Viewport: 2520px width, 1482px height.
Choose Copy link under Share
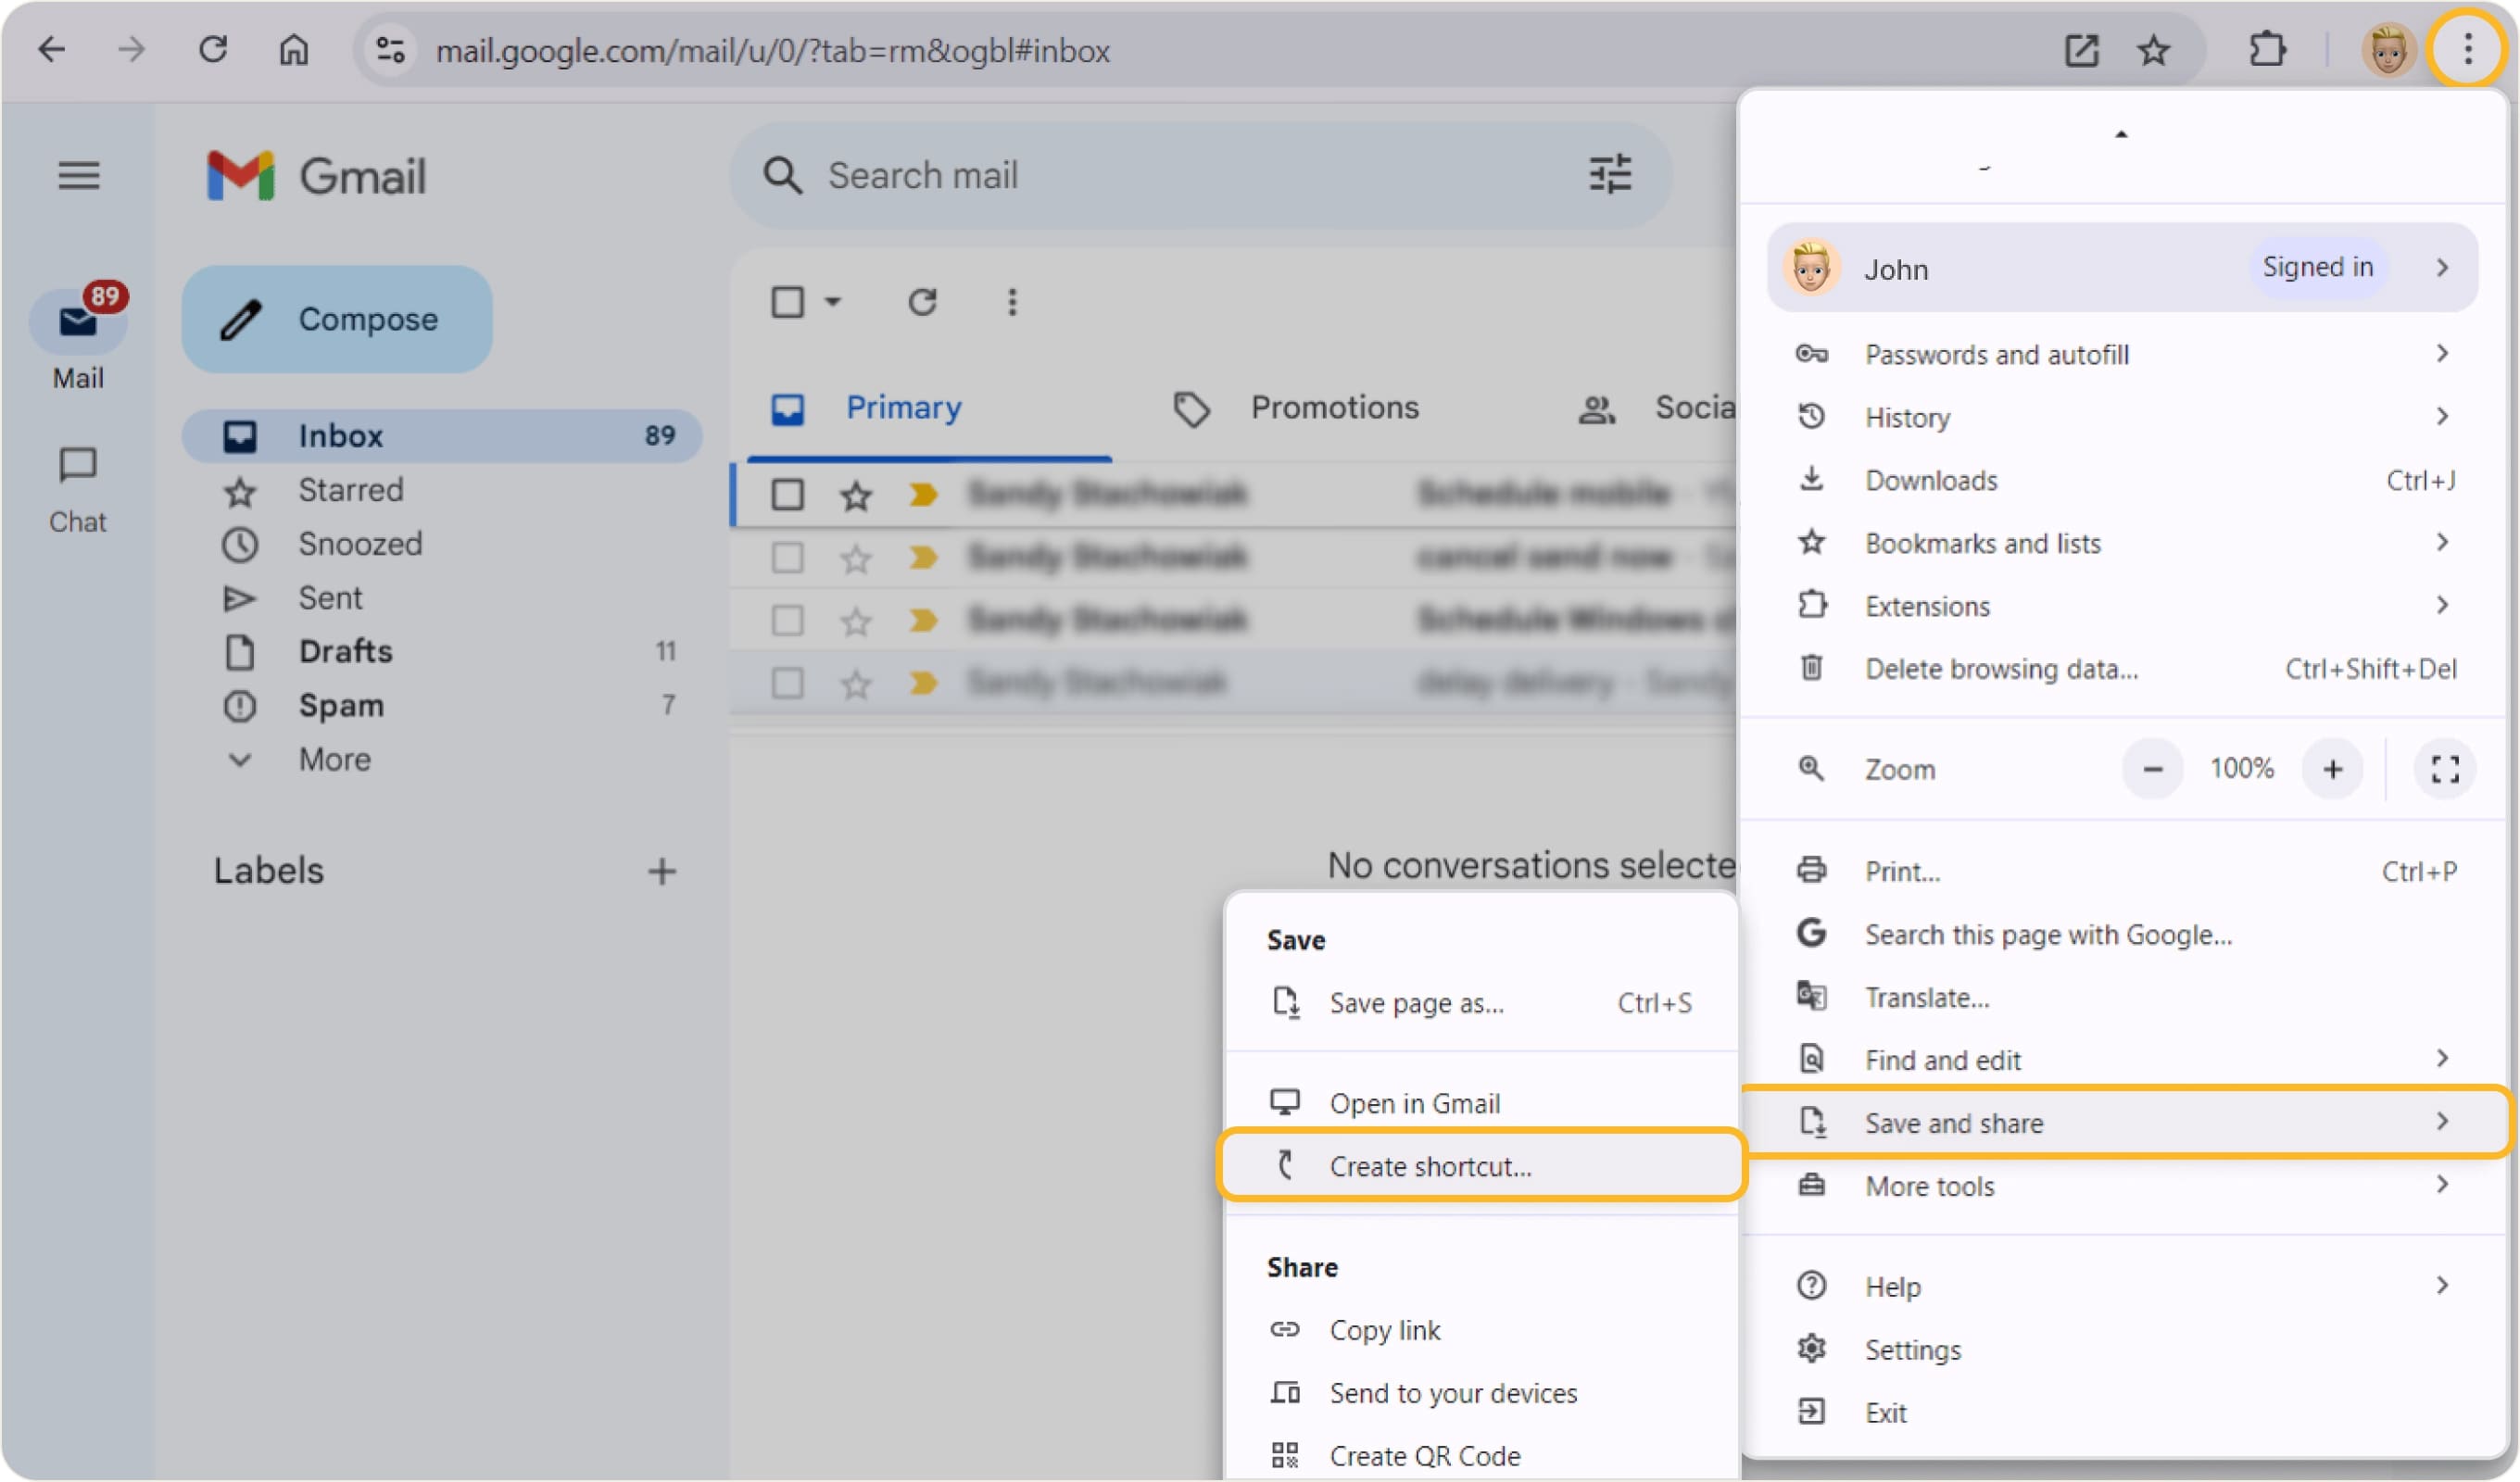[x=1482, y=1331]
